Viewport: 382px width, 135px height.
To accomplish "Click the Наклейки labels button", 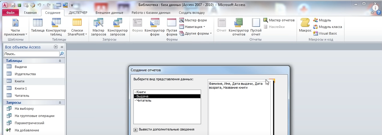I will click(274, 27).
